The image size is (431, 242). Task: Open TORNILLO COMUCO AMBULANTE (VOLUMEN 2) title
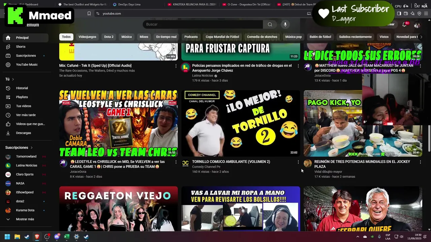(231, 162)
